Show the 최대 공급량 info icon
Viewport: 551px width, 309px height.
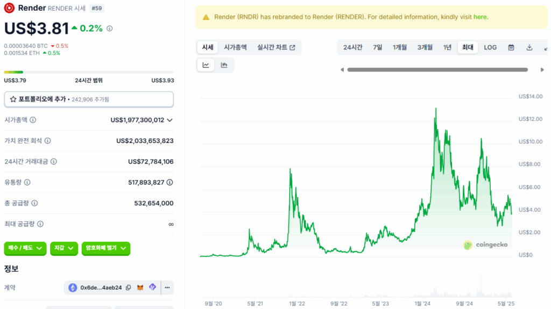tap(40, 224)
